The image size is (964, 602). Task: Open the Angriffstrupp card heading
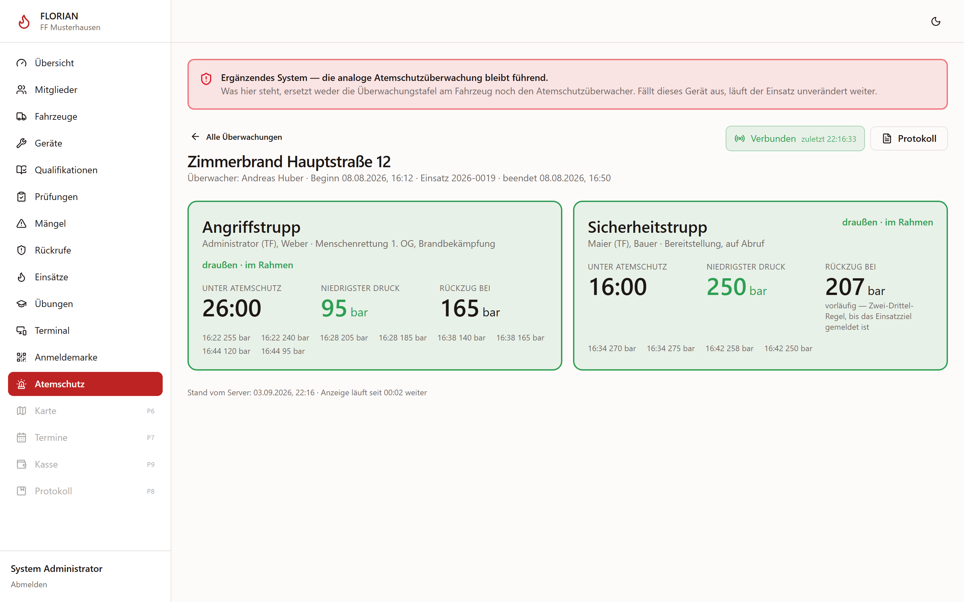coord(251,227)
